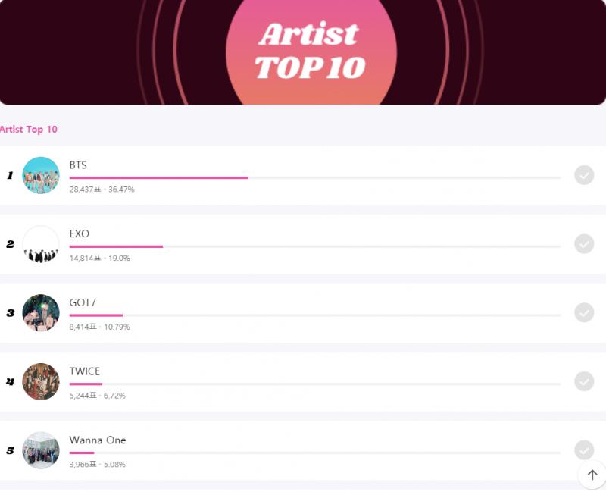Viewport: 606px width, 492px height.
Task: Click the EXO vote progress bar
Action: [x=315, y=246]
